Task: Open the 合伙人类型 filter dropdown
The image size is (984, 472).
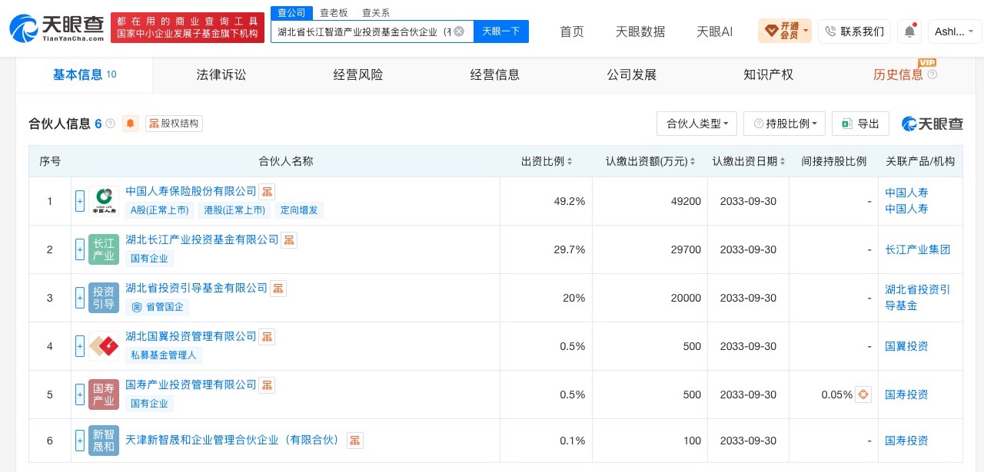Action: pos(697,124)
